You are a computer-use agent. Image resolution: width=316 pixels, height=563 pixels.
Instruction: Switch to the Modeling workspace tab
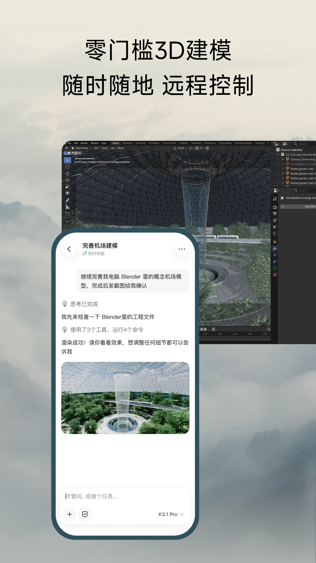point(127,143)
